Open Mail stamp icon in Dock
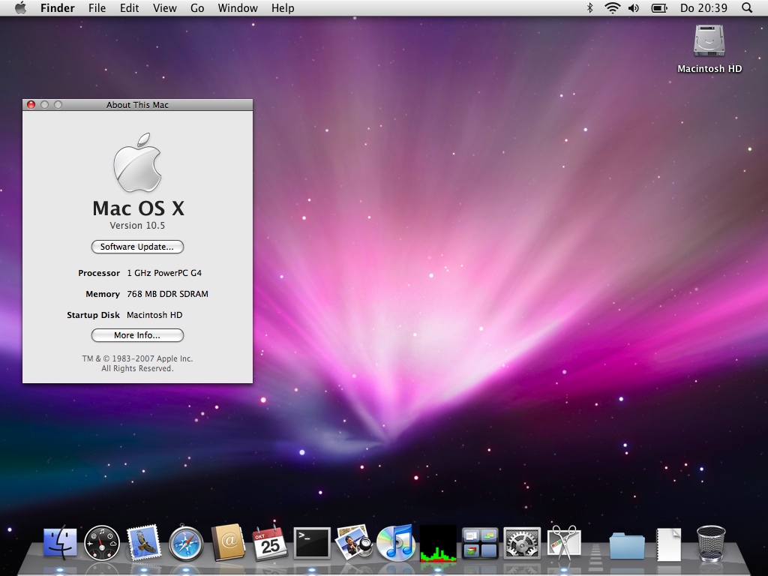The width and height of the screenshot is (768, 576). click(x=144, y=543)
